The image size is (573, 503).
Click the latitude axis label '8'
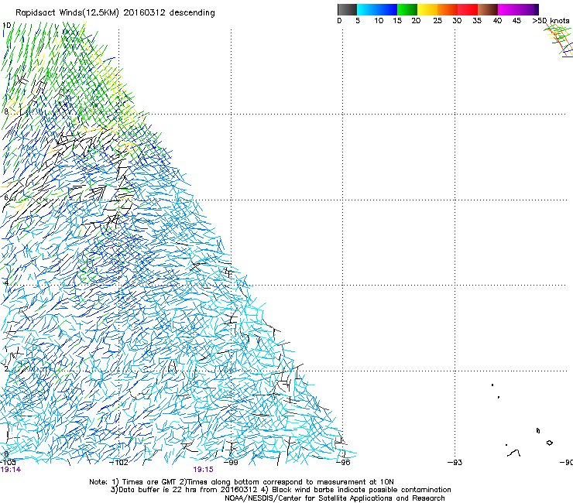(6, 111)
